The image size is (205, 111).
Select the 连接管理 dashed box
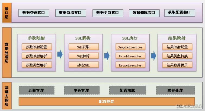[37, 90]
